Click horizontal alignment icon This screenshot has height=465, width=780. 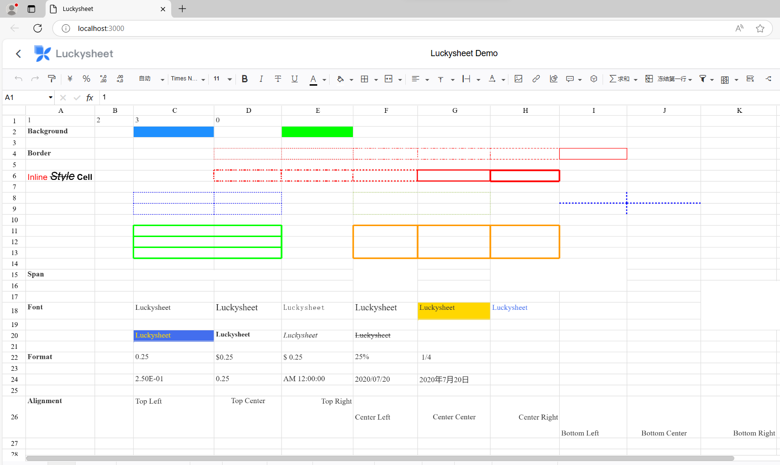coord(416,79)
